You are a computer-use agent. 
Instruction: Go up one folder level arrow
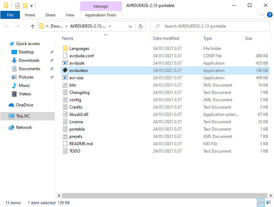(33, 26)
